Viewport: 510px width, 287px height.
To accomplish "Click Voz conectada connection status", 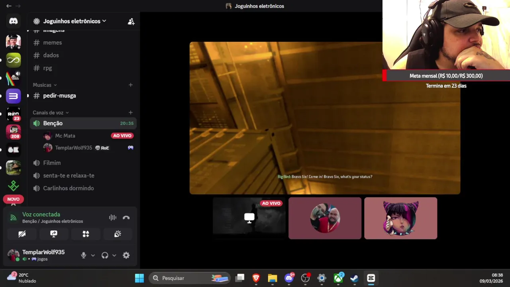I will (41, 214).
